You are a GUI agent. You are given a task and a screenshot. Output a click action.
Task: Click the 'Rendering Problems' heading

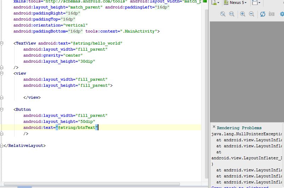click(x=239, y=128)
